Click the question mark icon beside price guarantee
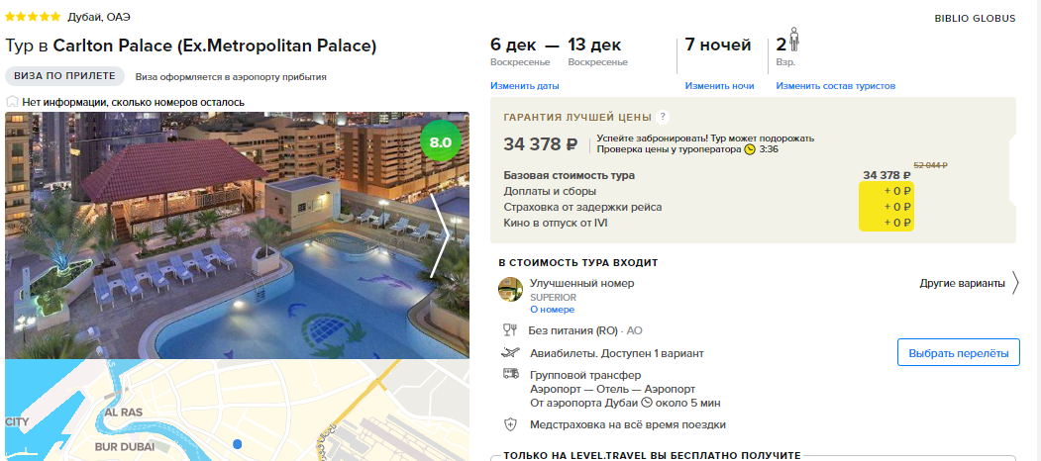 coord(662,118)
